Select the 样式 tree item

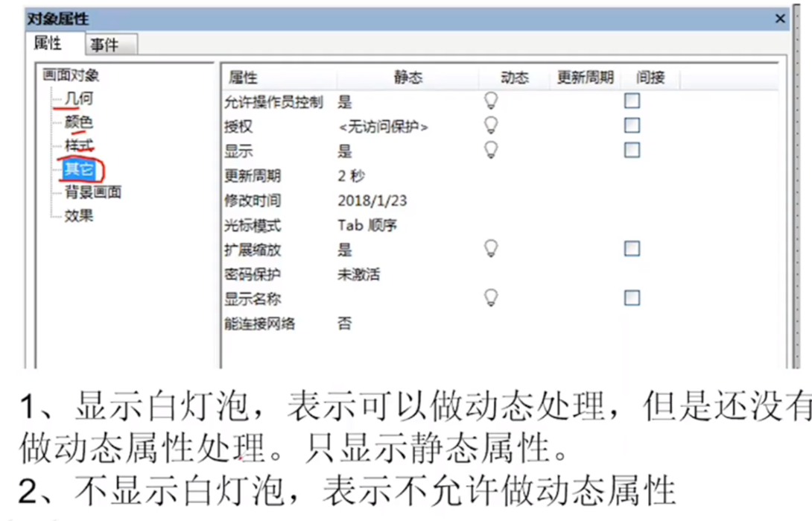[x=80, y=145]
